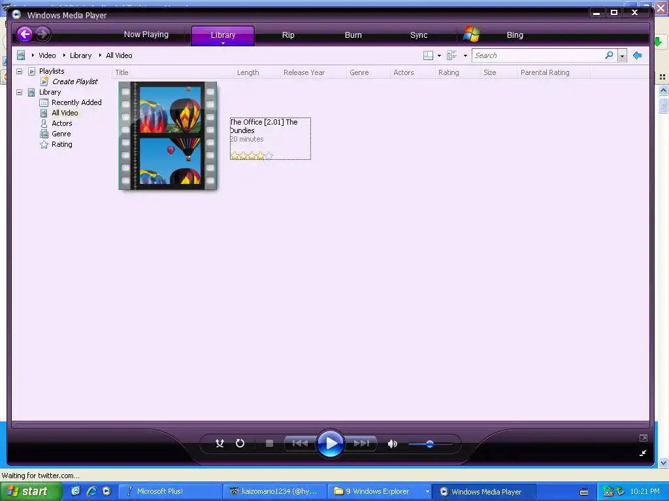Click Video in the breadcrumb path
The width and height of the screenshot is (669, 501).
pyautogui.click(x=47, y=55)
